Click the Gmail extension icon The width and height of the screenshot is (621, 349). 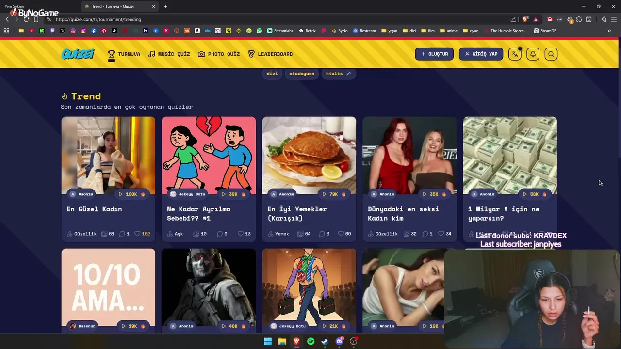pos(550,19)
